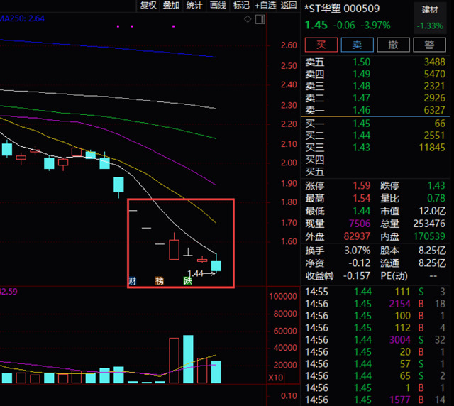Click the blue 财 marker on chart
Screen dimensions: 454x406
[x=133, y=280]
